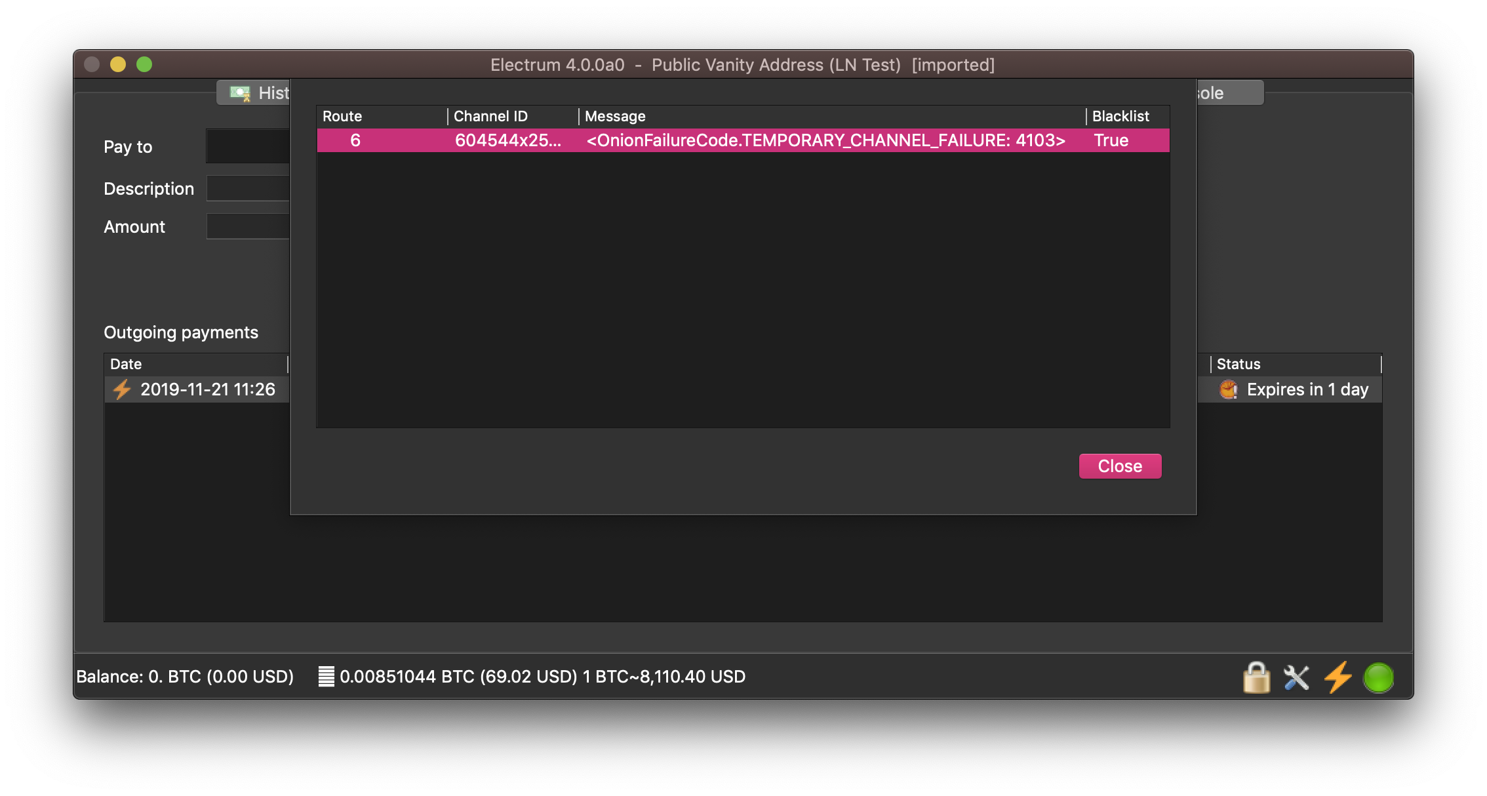Click the Balance text in the status bar
Viewport: 1487px width, 796px height.
coord(186,676)
